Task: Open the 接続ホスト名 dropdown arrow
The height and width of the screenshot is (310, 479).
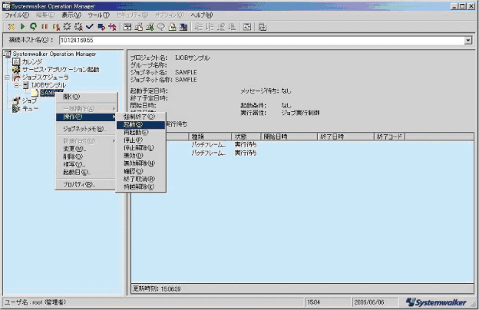Action: [467, 41]
